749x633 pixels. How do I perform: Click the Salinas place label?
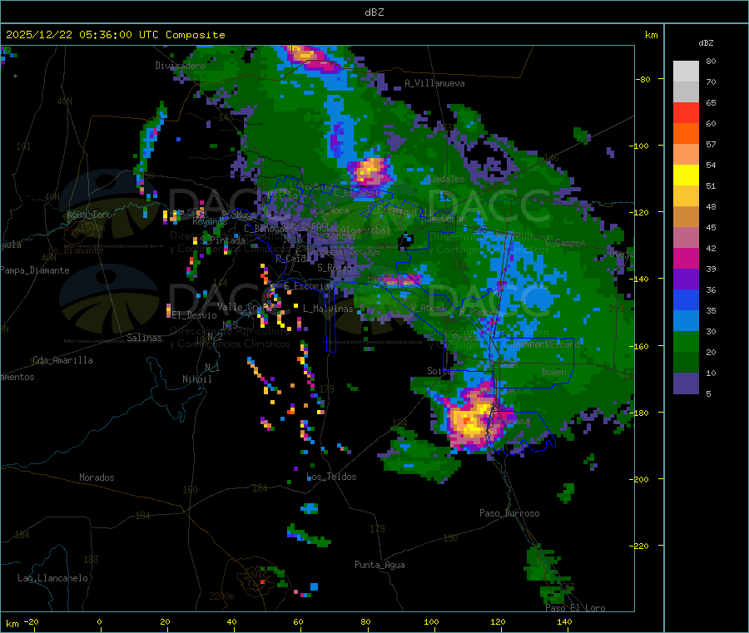click(144, 338)
